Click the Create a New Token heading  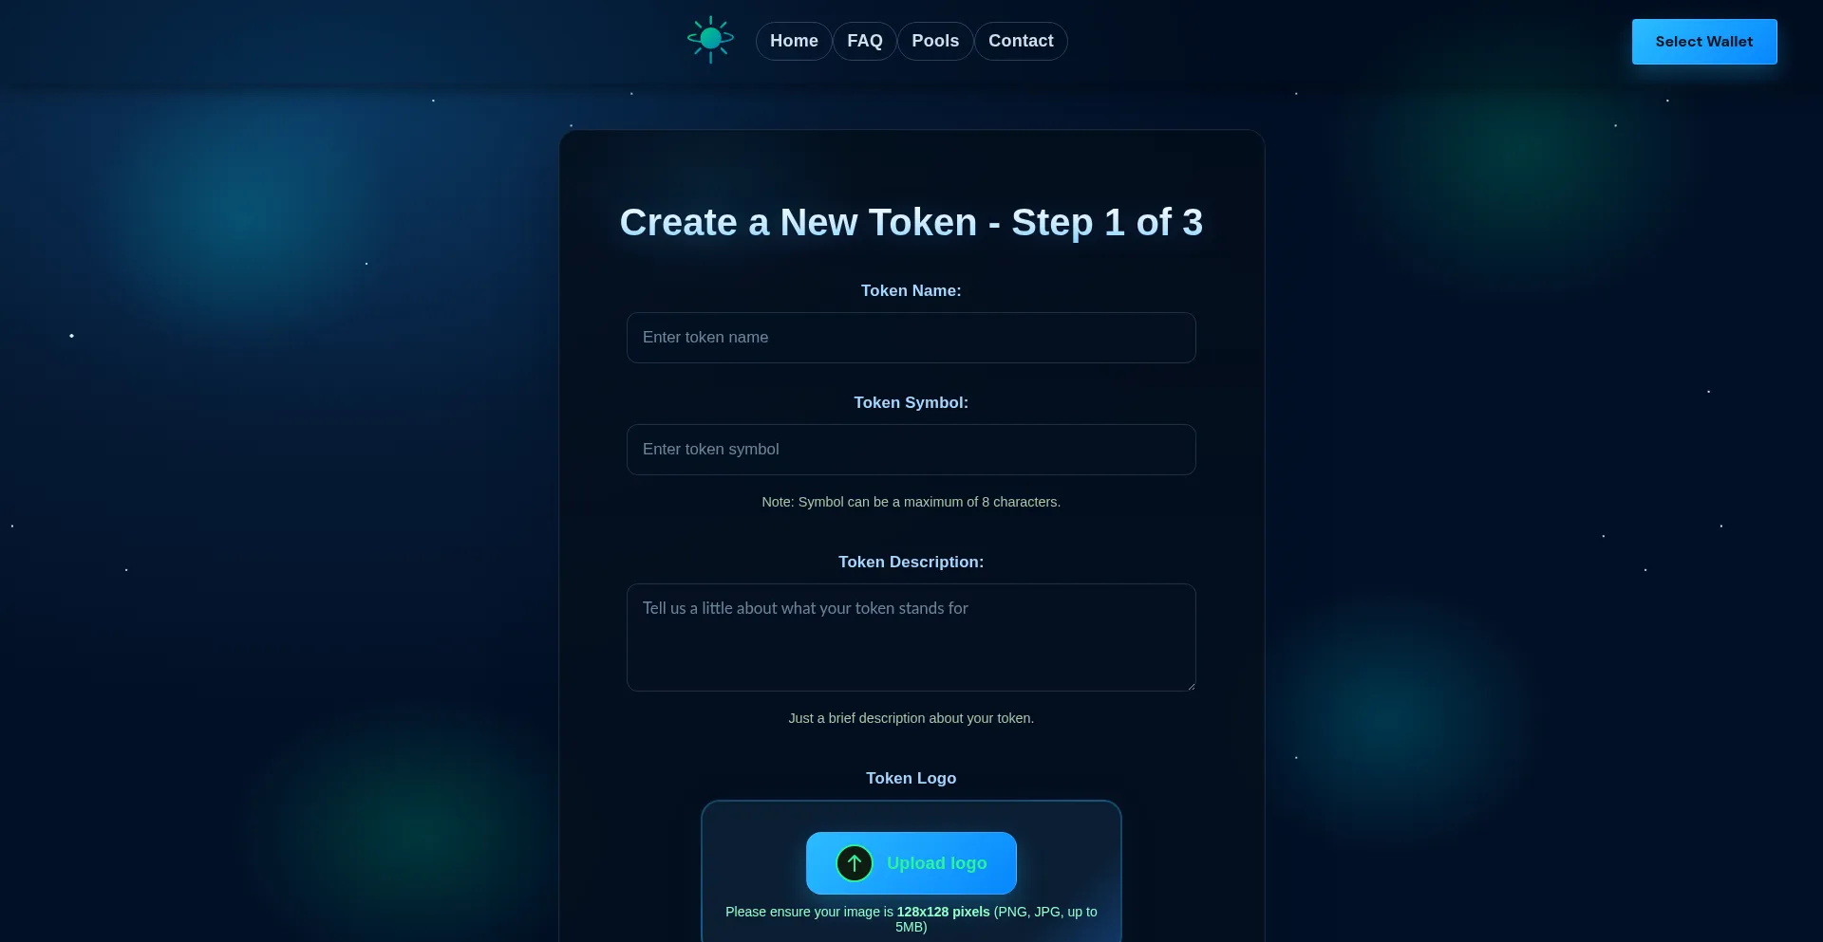click(911, 223)
